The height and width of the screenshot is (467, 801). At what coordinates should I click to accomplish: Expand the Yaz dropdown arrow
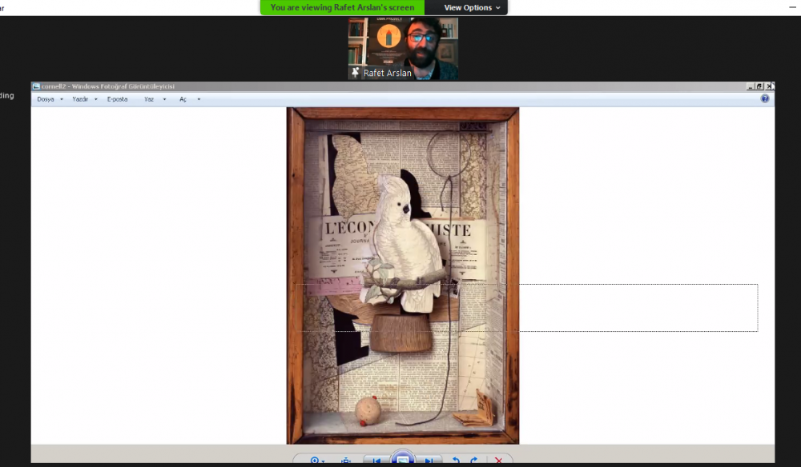(x=164, y=99)
